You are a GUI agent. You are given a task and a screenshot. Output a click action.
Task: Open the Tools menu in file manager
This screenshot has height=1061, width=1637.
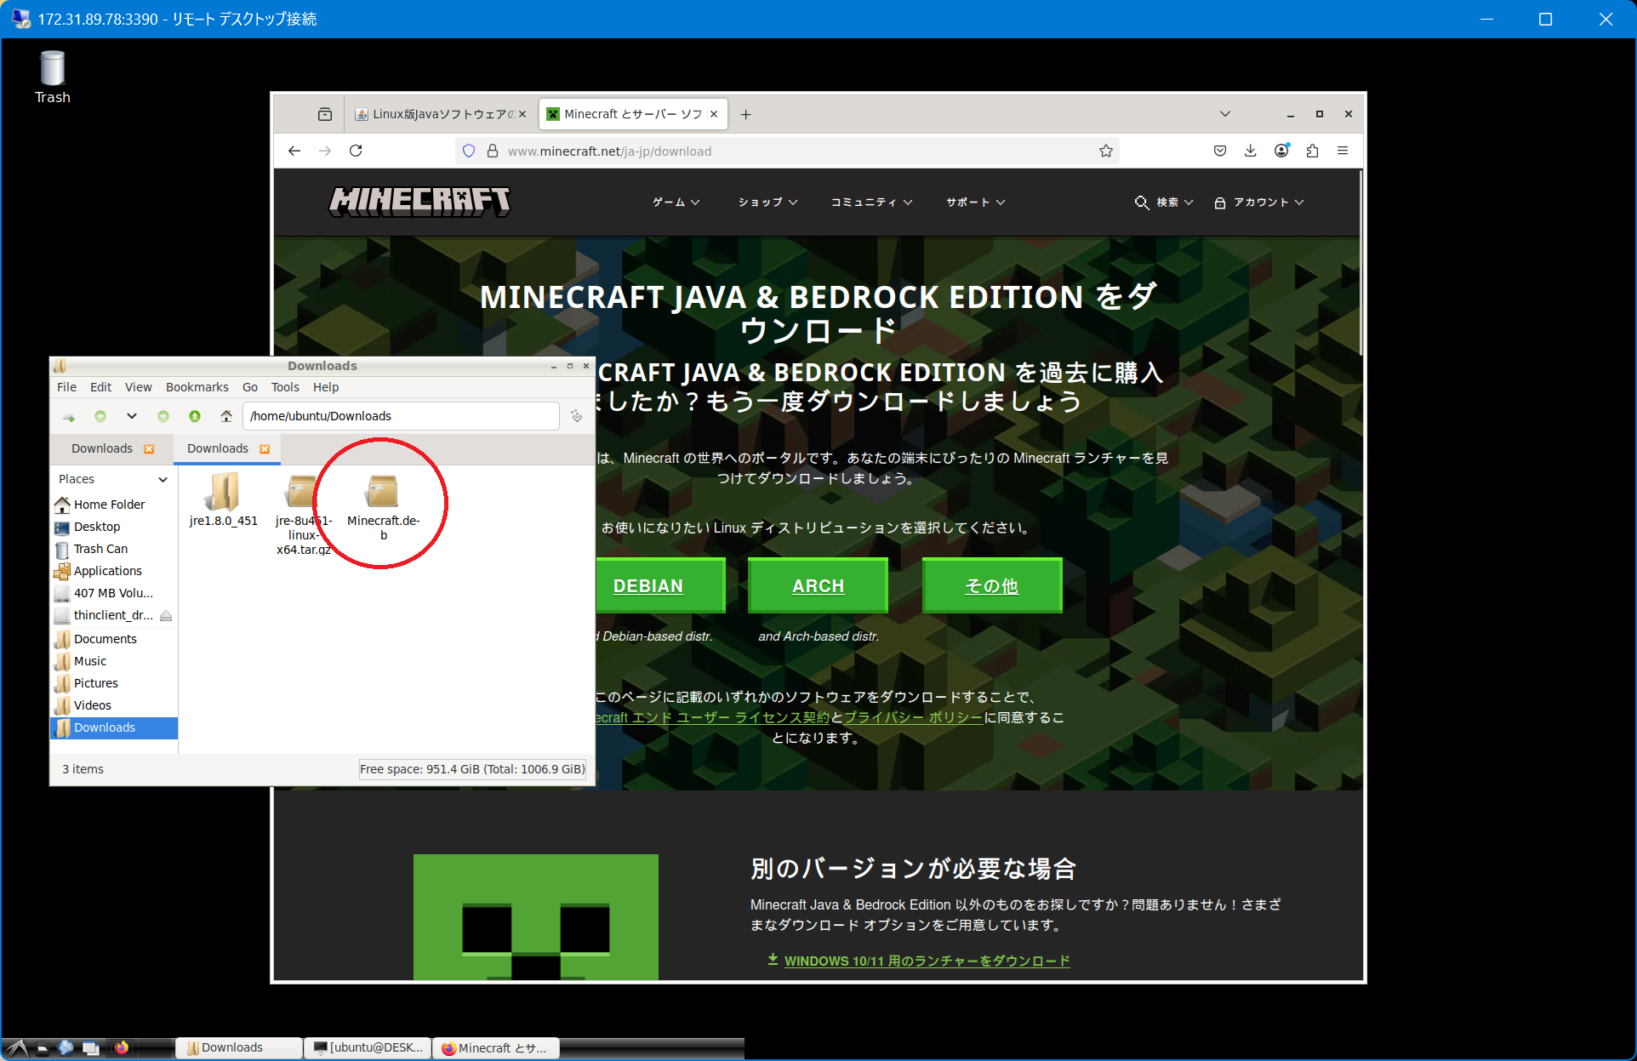(285, 387)
